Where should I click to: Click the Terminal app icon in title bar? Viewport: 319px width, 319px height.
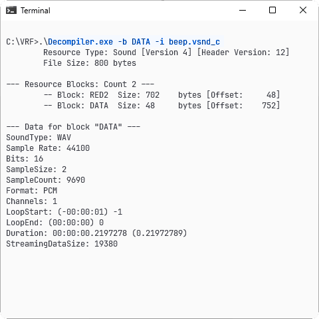tap(11, 11)
